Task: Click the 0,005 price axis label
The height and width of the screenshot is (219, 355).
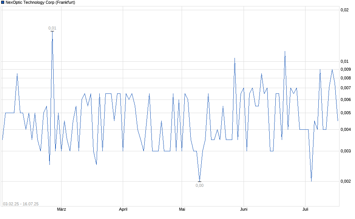Action: click(x=346, y=113)
